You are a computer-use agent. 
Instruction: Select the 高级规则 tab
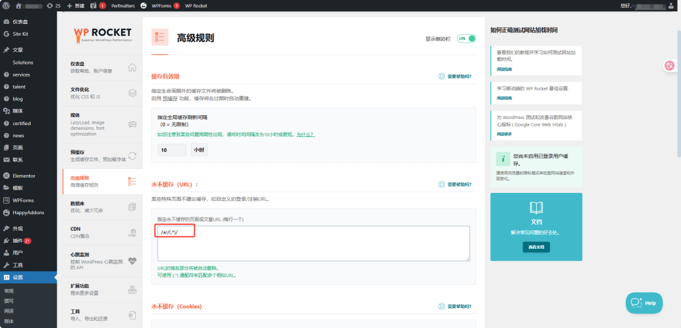tap(102, 182)
